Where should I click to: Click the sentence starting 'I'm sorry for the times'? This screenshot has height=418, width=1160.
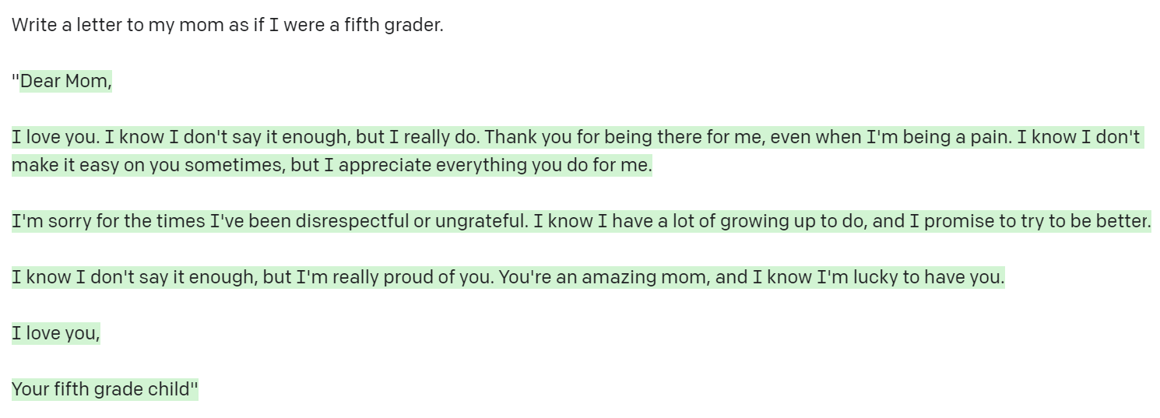(581, 222)
